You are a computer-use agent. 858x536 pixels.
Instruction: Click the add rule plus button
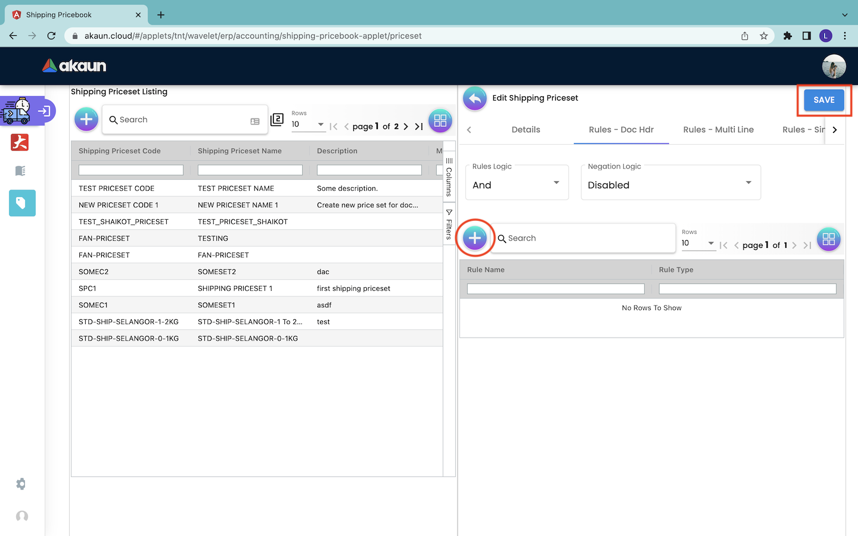tap(475, 238)
